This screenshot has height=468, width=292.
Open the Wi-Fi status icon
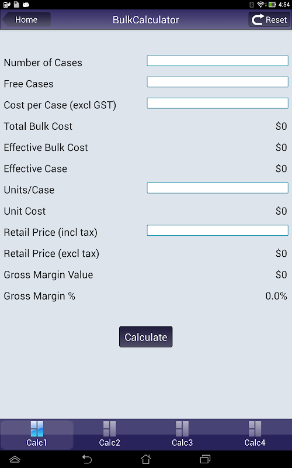(260, 5)
